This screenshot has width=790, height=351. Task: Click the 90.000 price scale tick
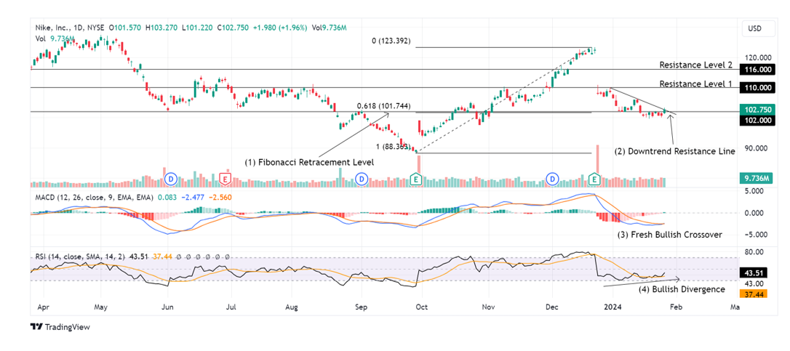pyautogui.click(x=758, y=148)
